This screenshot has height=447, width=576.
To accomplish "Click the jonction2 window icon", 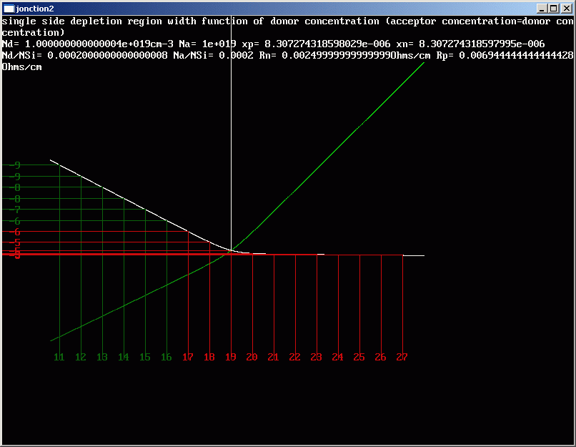I will (x=9, y=8).
